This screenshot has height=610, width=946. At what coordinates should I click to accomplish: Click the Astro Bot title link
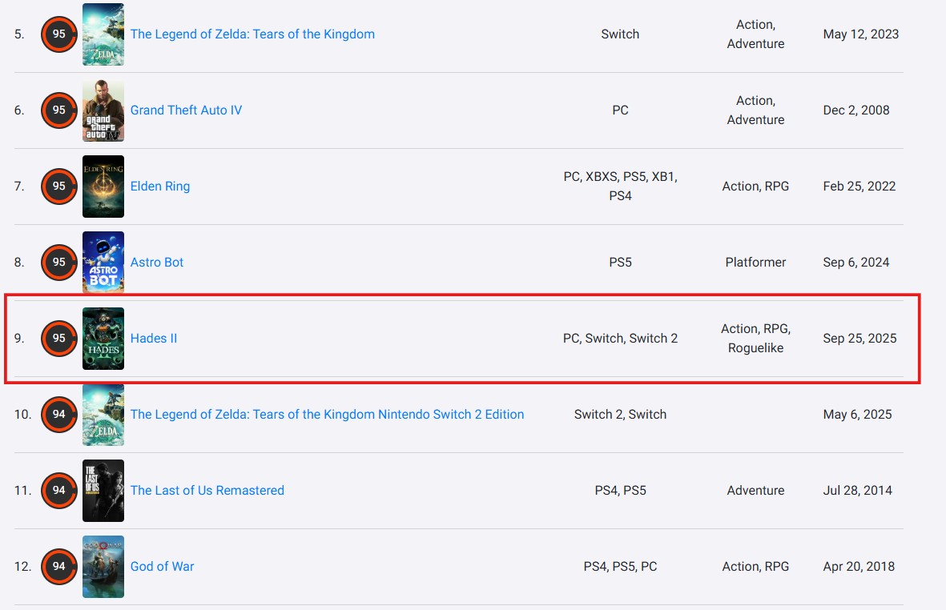[157, 262]
